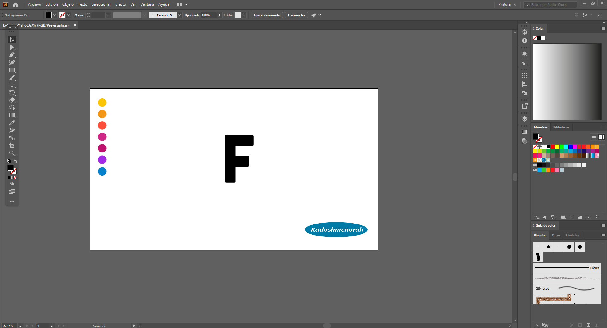This screenshot has width=607, height=328.
Task: Open the Efecto menu
Action: [121, 4]
